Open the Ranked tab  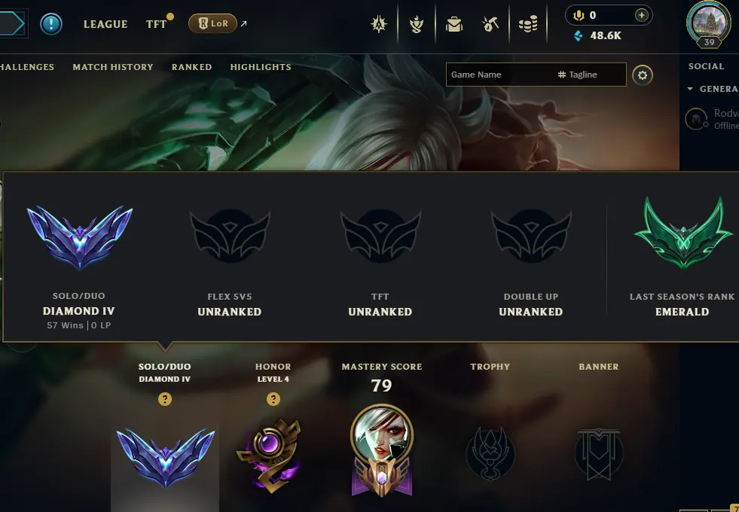[x=192, y=67]
